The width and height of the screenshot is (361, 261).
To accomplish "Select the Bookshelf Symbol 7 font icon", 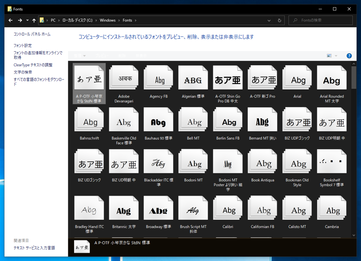I will click(x=332, y=161).
